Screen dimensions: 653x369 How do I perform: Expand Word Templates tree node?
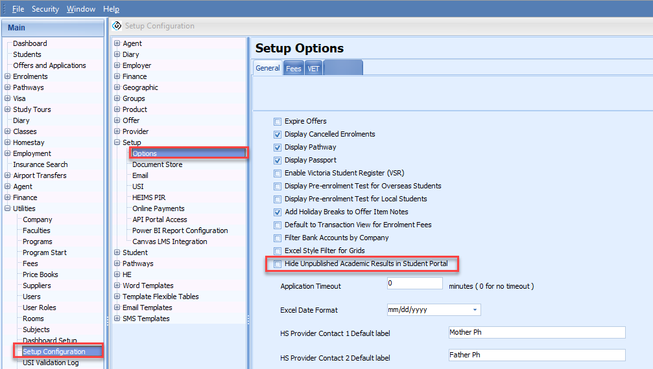117,285
